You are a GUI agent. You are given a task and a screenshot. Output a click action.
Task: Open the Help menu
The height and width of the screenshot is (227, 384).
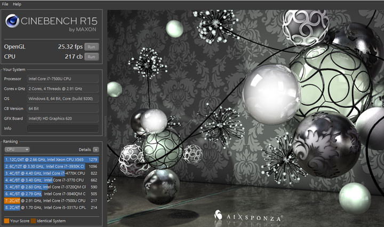click(x=17, y=4)
